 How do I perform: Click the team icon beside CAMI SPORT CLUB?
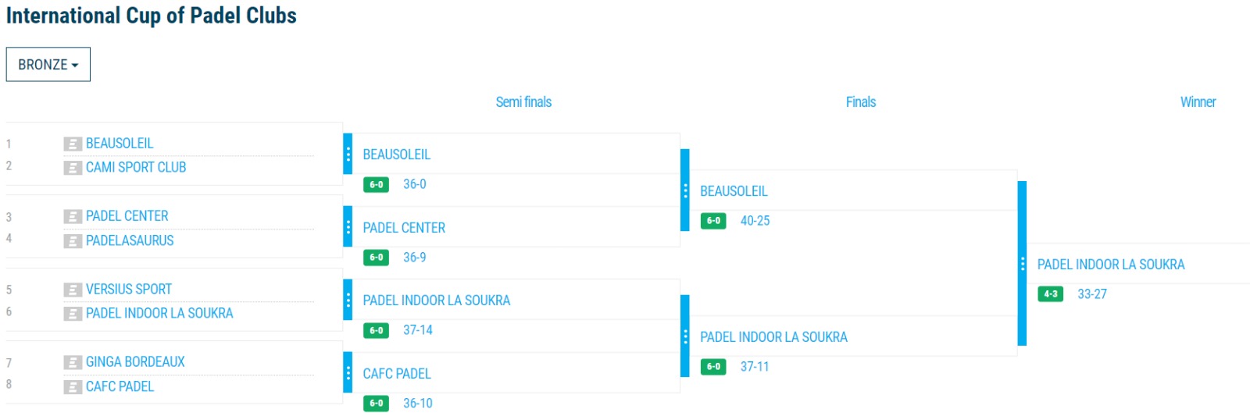(x=73, y=168)
